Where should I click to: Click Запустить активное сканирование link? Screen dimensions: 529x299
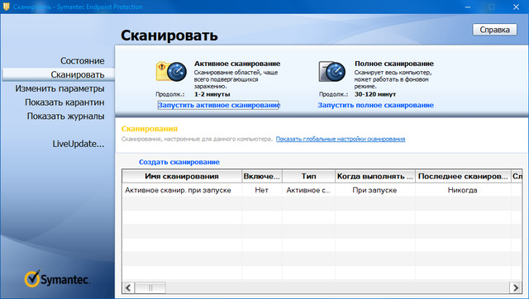[x=218, y=105]
